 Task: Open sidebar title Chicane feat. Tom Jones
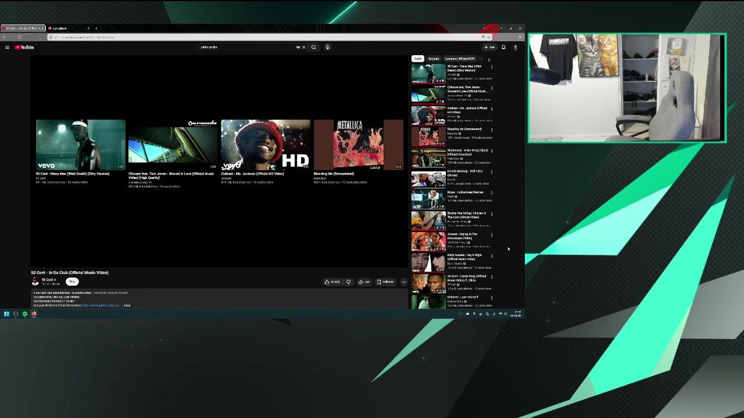pos(468,89)
